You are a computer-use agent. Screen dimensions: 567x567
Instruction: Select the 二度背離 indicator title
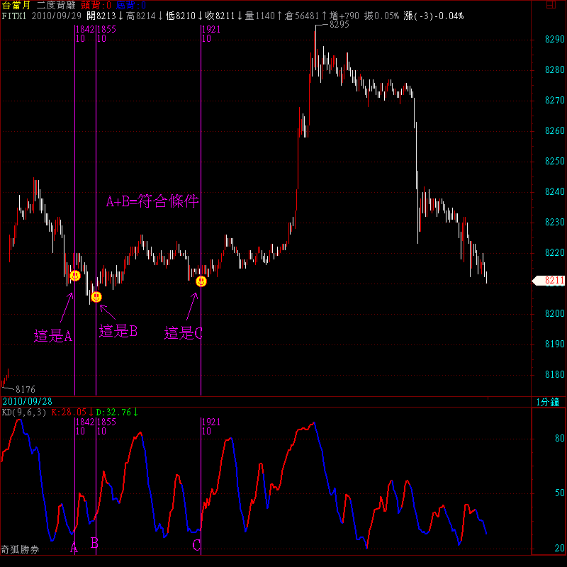[56, 5]
